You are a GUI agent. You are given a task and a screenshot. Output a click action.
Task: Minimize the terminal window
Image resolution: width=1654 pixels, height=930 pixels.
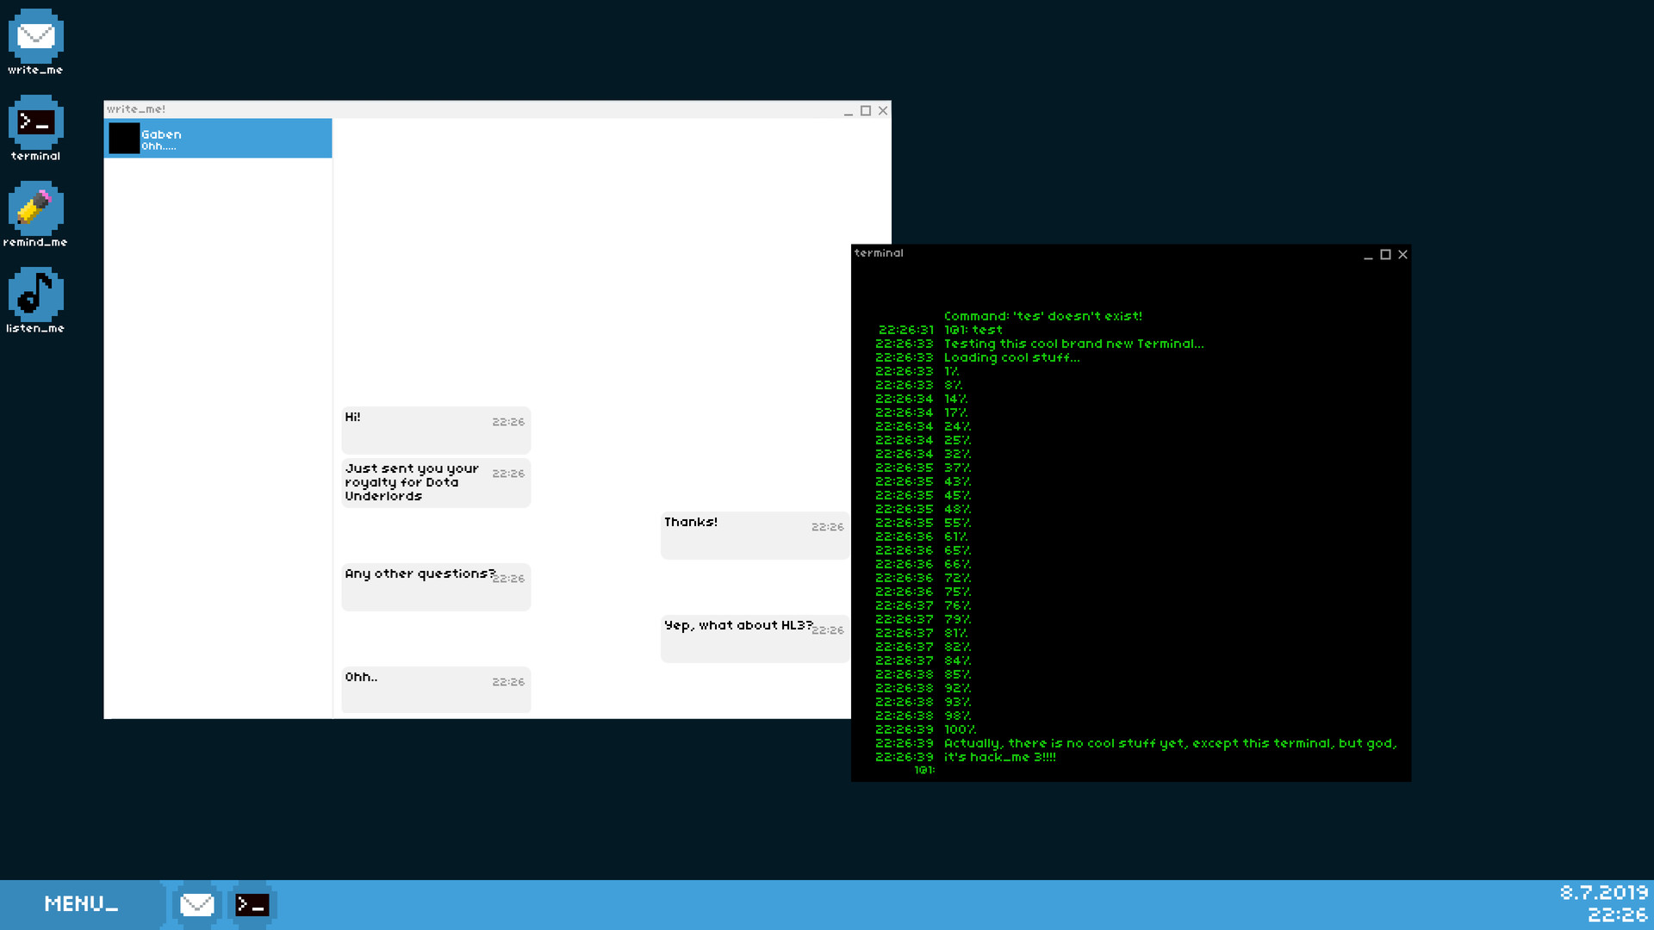[1369, 255]
